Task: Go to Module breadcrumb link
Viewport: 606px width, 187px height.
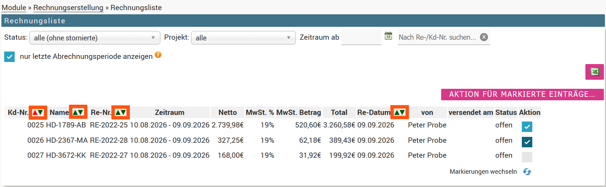Action: coord(14,8)
